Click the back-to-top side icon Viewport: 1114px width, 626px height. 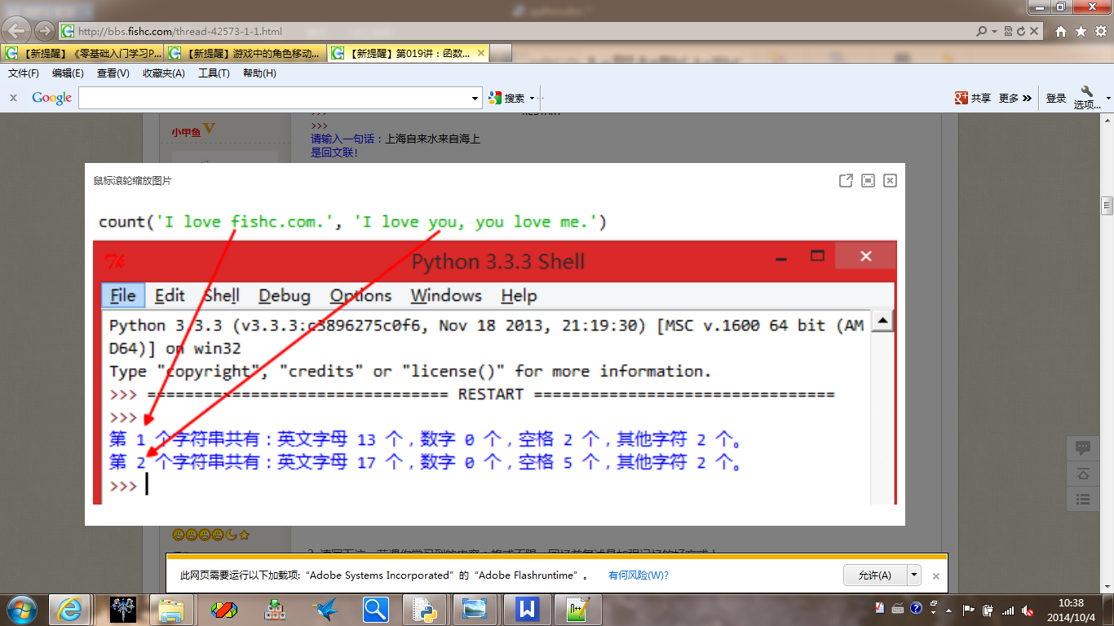point(1083,474)
